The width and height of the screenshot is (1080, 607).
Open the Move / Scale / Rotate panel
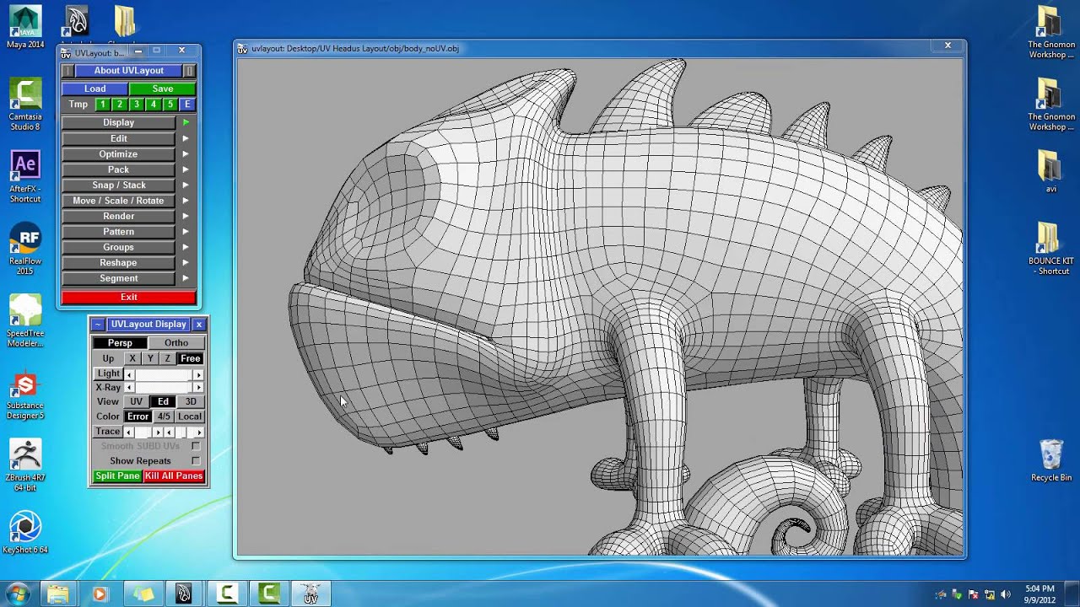[x=119, y=201]
